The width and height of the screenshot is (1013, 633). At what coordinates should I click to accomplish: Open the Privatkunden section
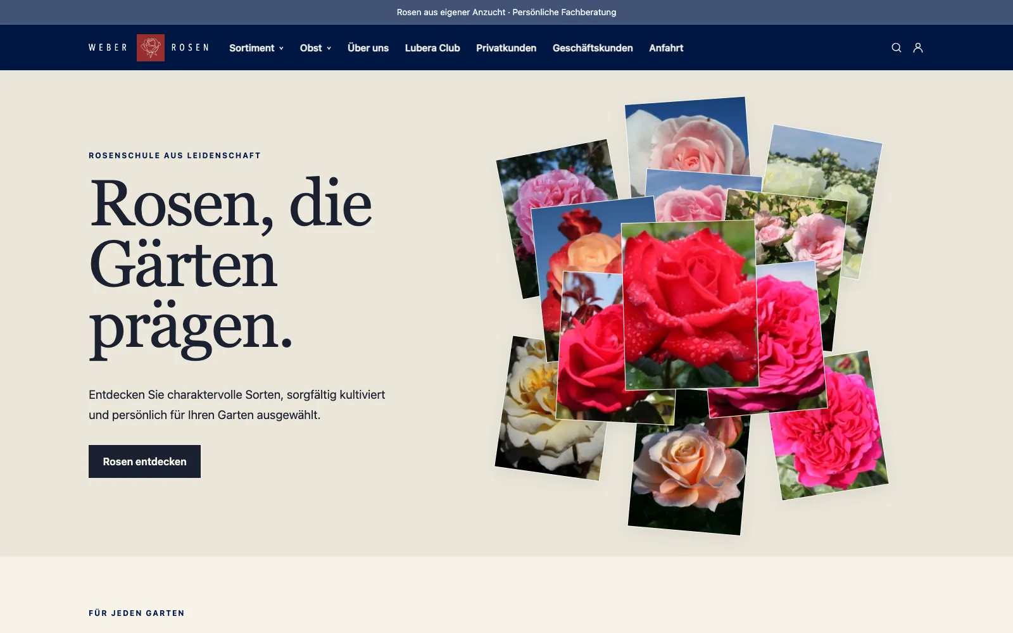click(506, 48)
